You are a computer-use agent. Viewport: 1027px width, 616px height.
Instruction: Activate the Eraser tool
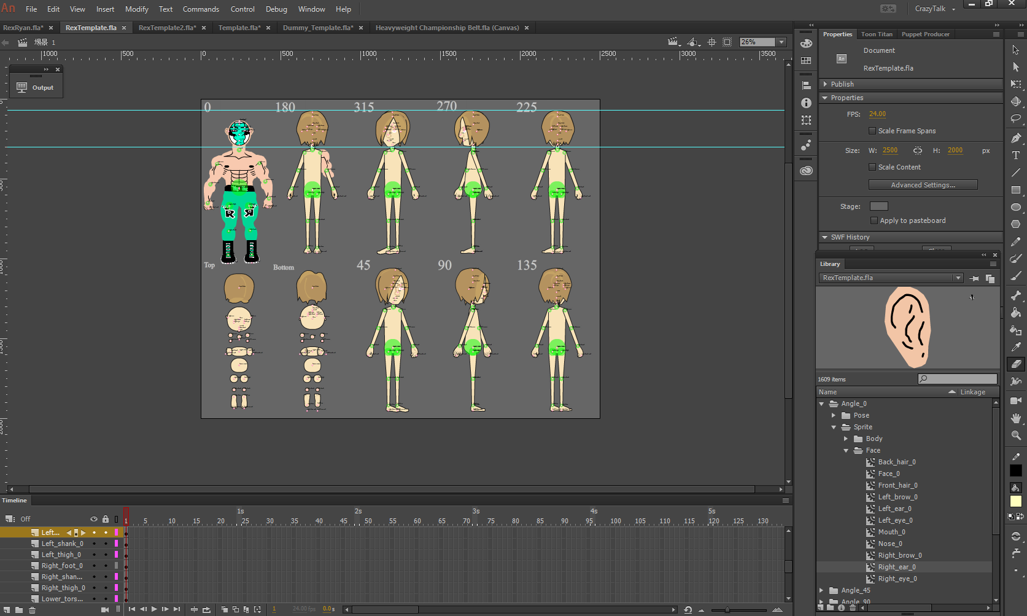tap(1016, 364)
